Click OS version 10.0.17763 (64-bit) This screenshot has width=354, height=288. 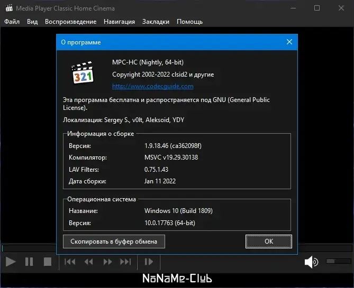pos(170,223)
